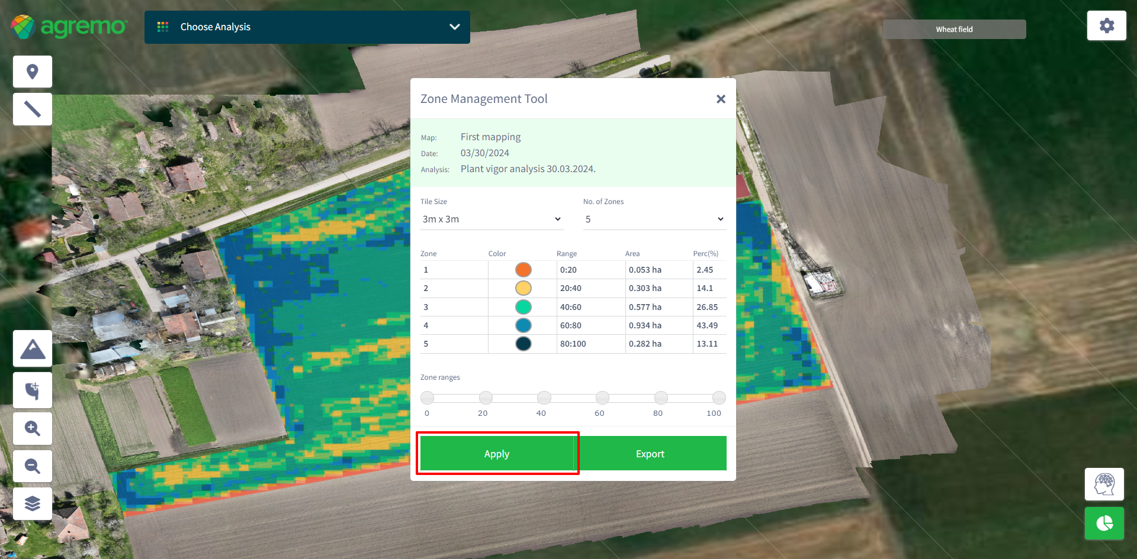Click the add field map icon
1137x559 pixels.
point(33,390)
